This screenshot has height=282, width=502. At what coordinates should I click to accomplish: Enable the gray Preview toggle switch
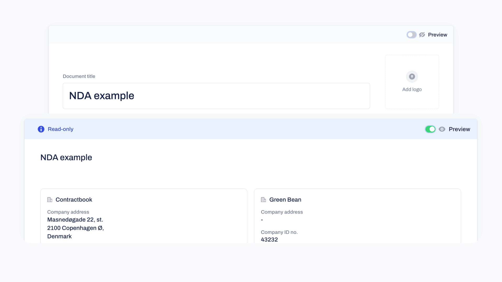pyautogui.click(x=411, y=35)
